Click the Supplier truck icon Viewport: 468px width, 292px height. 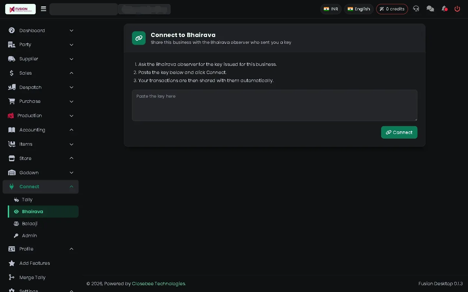pos(12,59)
